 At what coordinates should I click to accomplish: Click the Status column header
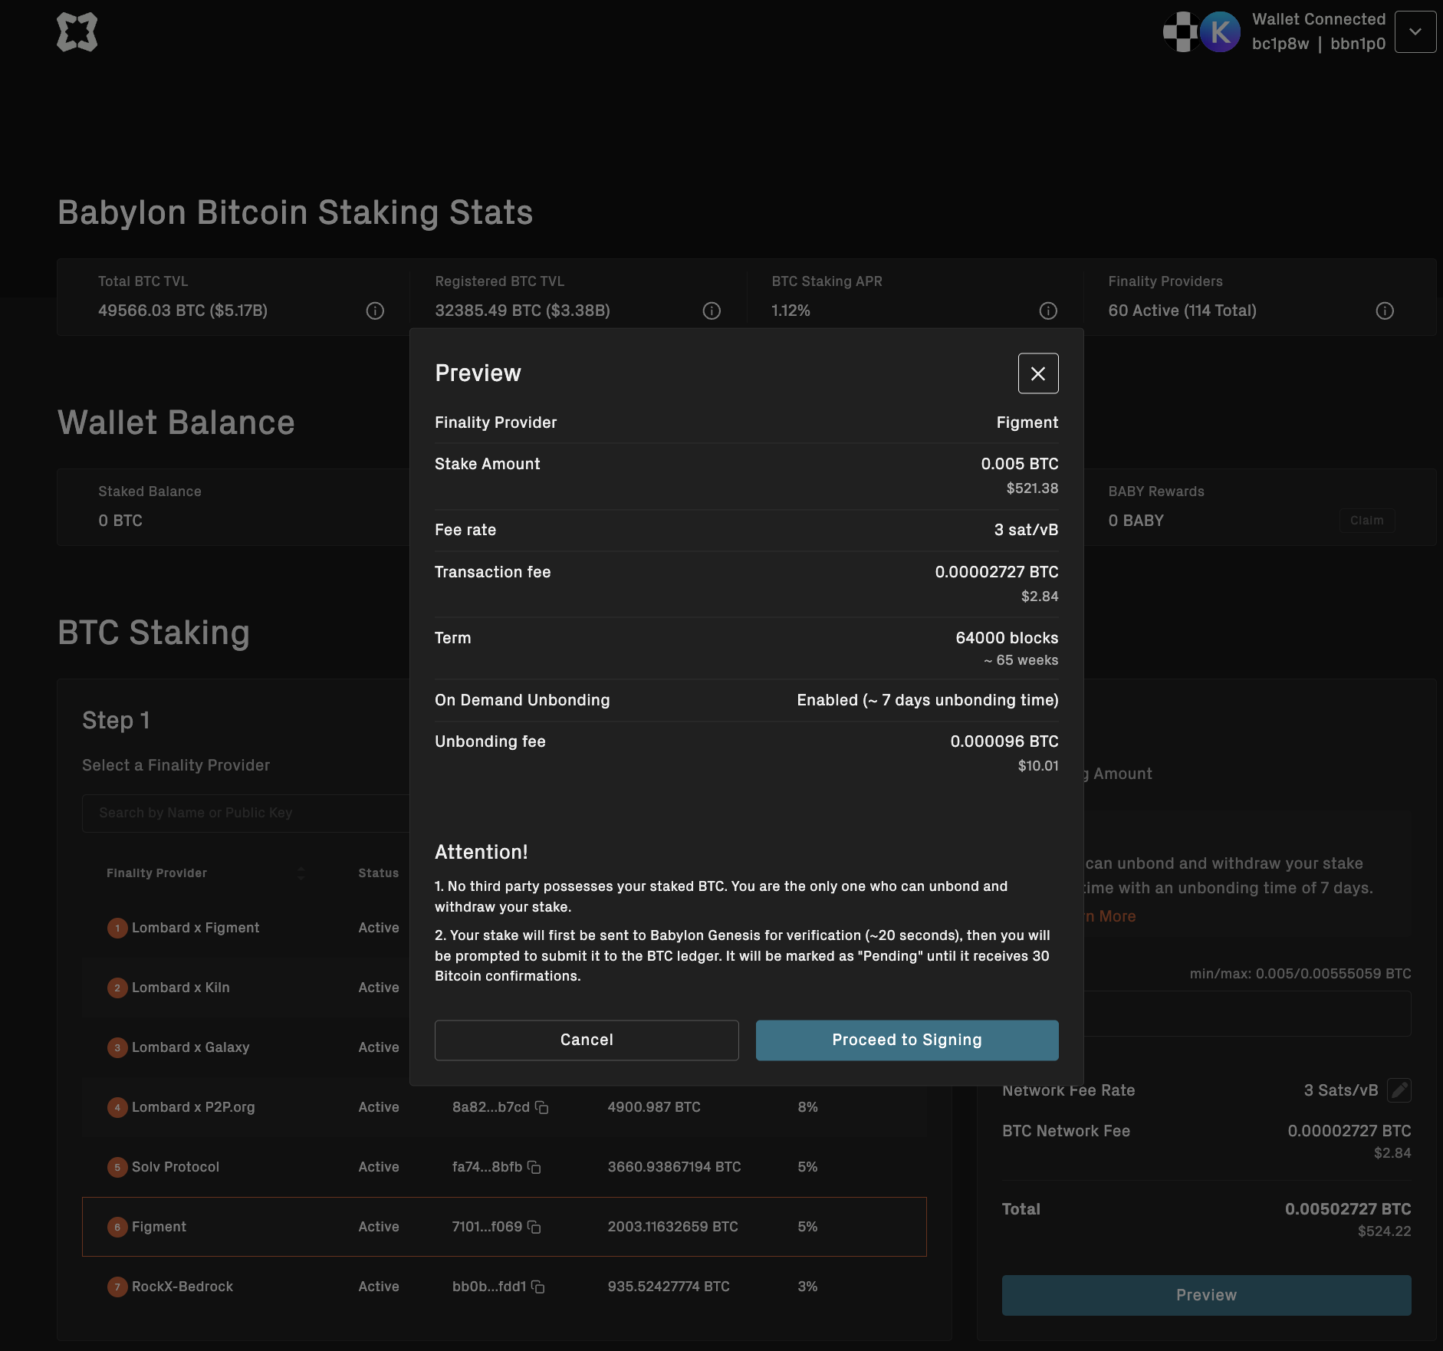[379, 873]
